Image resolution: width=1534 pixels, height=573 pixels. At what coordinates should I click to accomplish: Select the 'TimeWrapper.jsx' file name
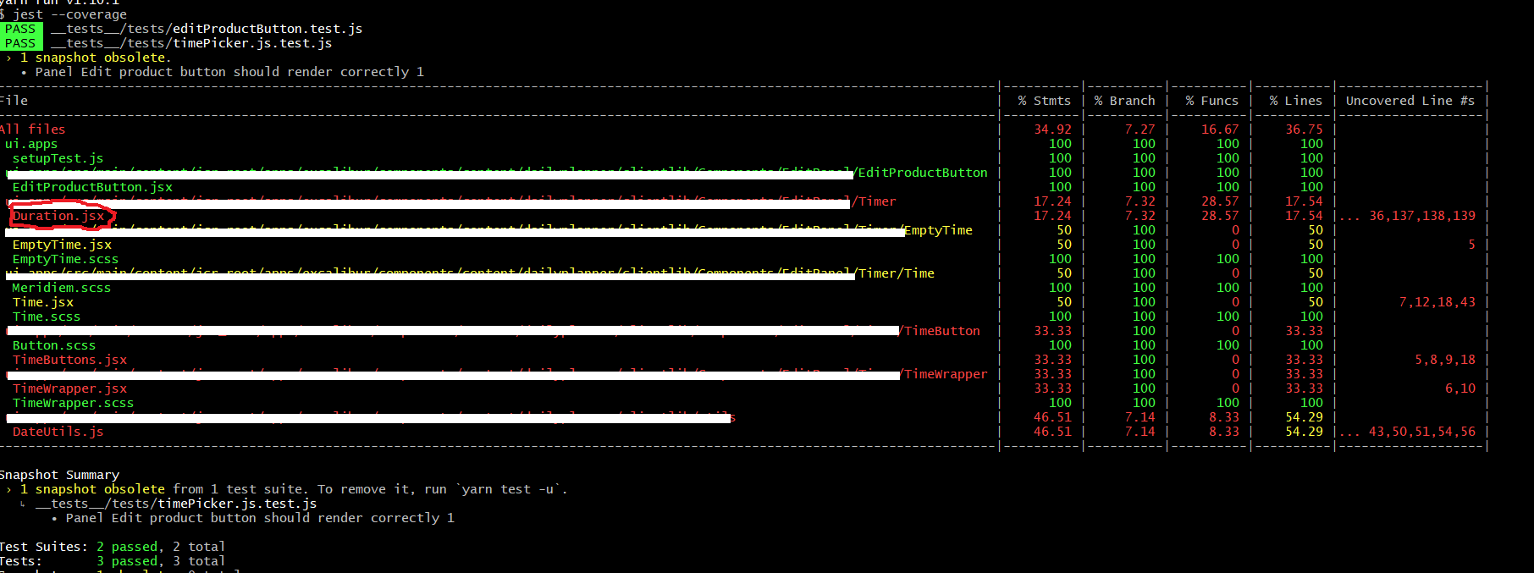69,388
